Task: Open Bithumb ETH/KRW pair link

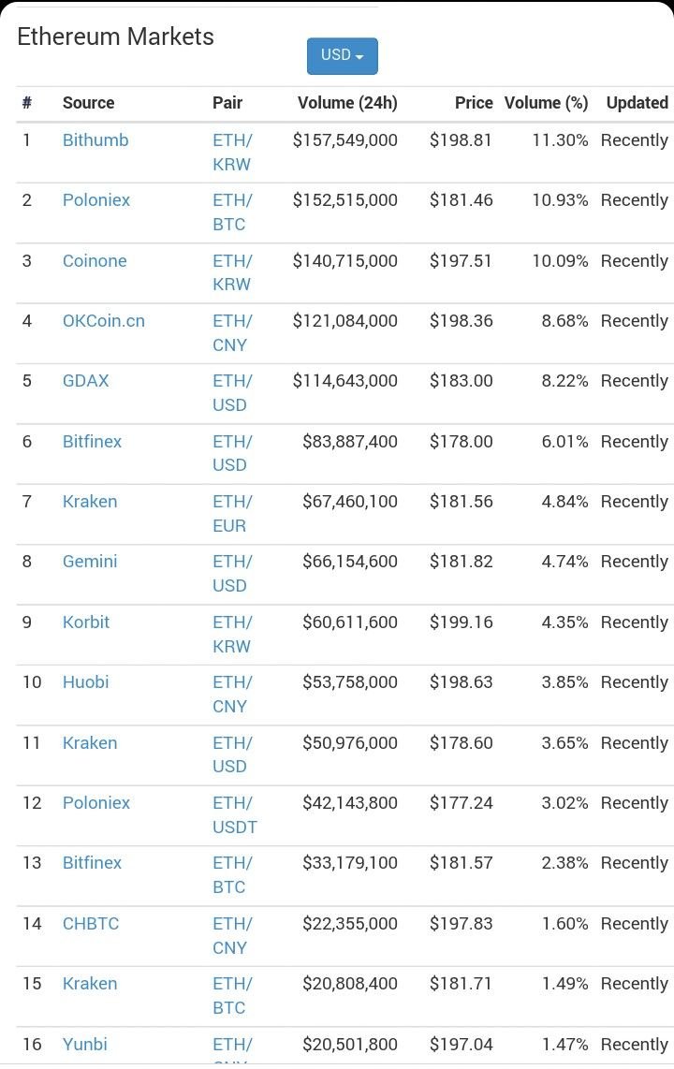Action: (231, 153)
